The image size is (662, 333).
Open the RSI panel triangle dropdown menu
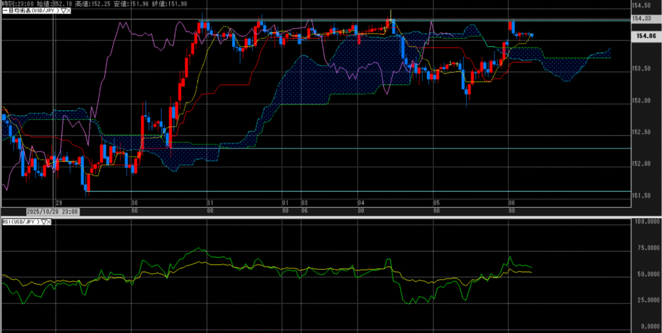click(x=44, y=221)
